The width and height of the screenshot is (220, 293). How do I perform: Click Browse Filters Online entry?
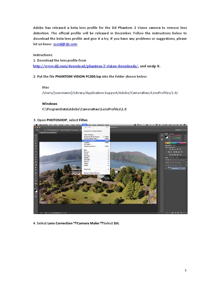(x=96, y=173)
